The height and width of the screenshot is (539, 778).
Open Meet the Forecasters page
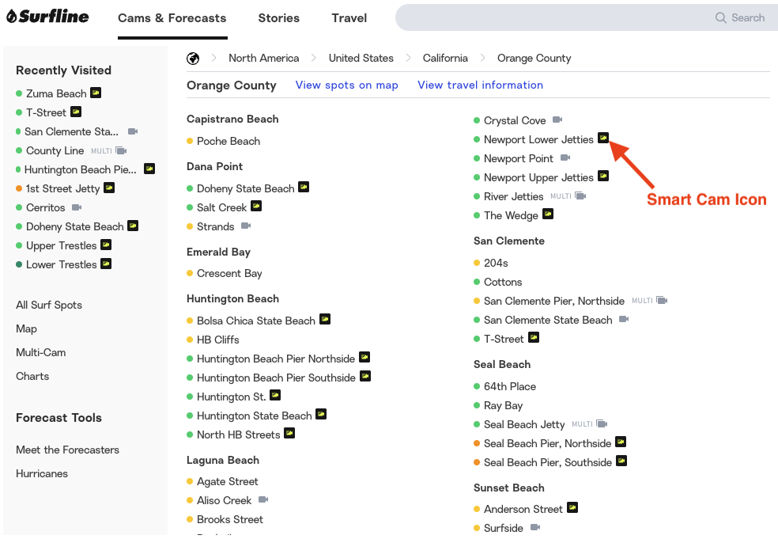[67, 450]
